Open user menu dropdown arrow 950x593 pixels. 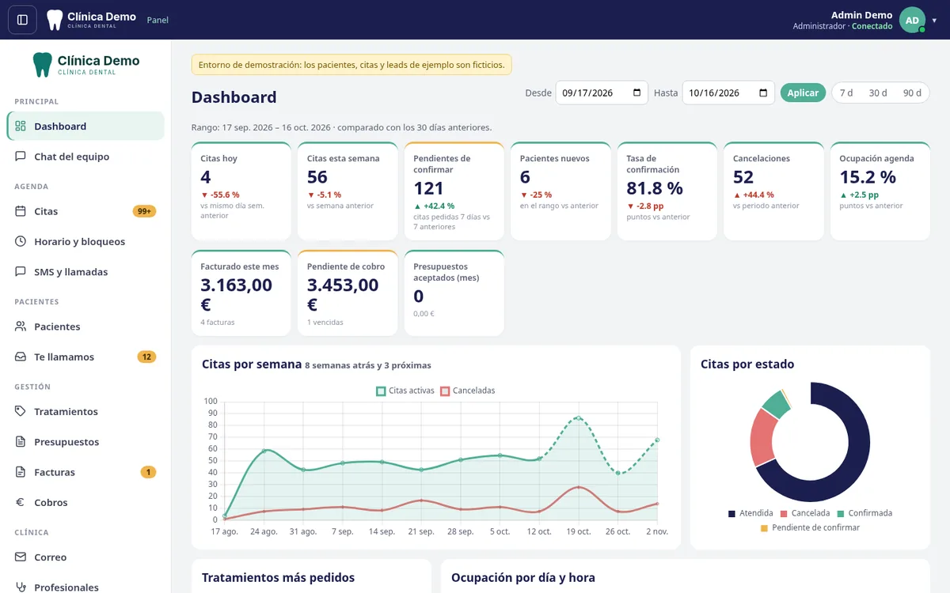(934, 21)
